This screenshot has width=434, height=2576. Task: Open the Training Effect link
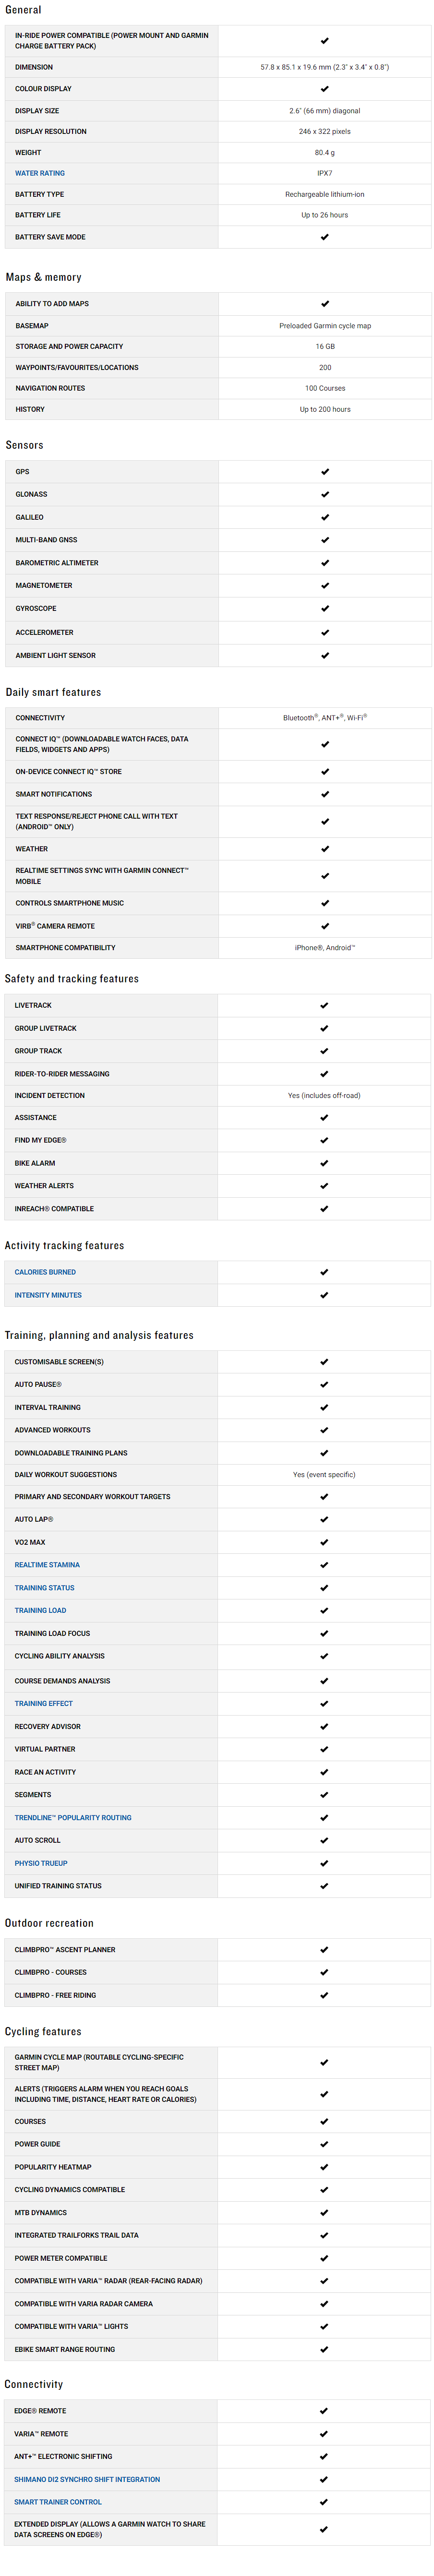[43, 1704]
